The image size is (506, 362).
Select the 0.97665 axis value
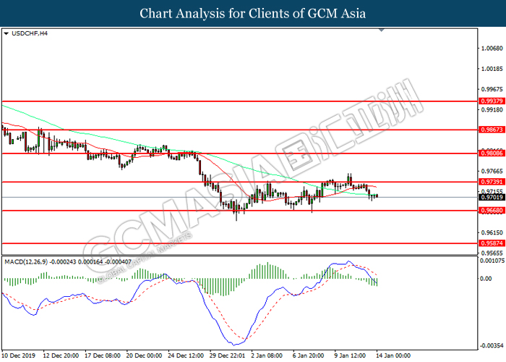[x=492, y=172]
